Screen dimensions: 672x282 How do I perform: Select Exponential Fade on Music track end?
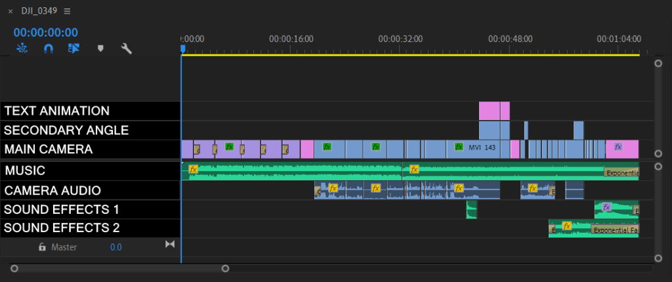621,173
